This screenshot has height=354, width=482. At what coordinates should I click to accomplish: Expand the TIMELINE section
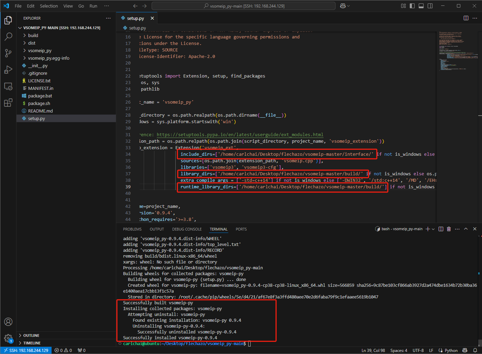tap(66, 343)
